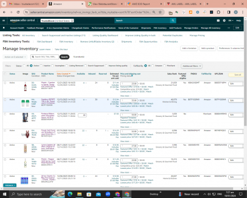Click the three-dot more icon beside Edit
Screen dimensions: 247x198
click(229, 28)
